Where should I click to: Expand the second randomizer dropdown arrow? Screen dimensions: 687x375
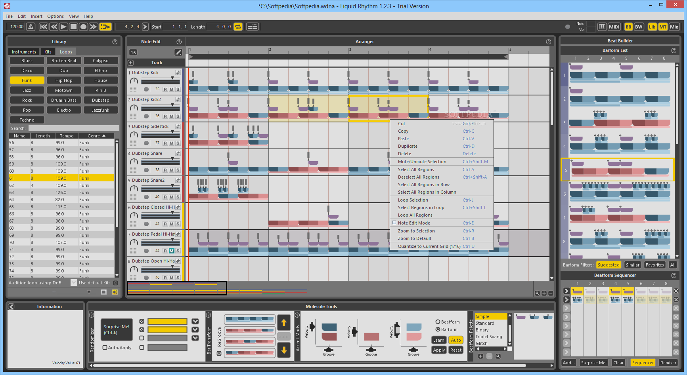[195, 329]
